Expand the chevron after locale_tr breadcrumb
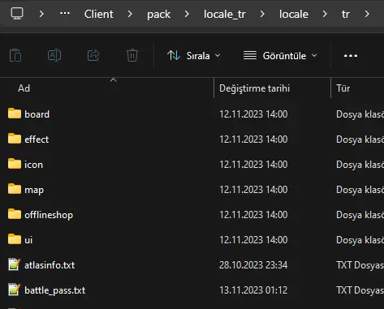Screen dimensions: 384x309 (x=262, y=14)
